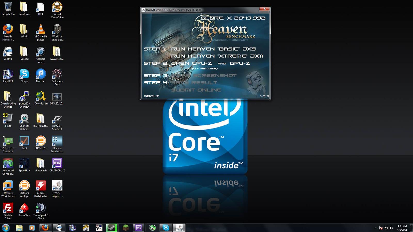Click SAVE RESULT in step 4
This screenshot has height=232, width=413.
coord(194,83)
